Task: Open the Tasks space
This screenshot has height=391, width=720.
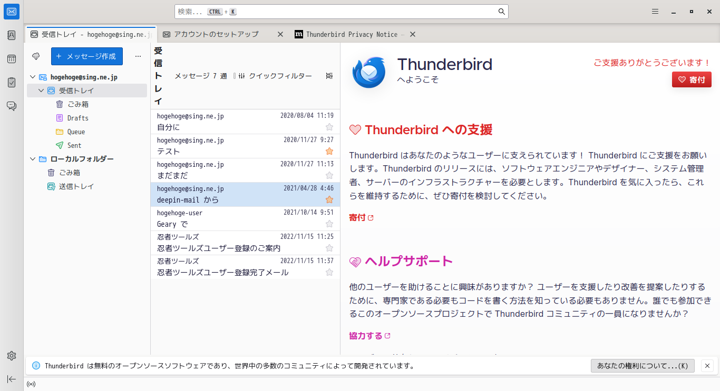Action: click(12, 83)
